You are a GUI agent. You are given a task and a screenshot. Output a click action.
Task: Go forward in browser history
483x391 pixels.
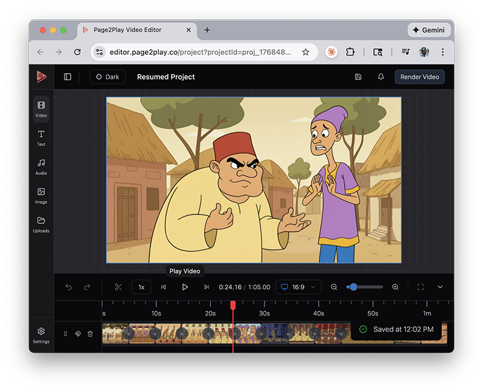tap(59, 52)
